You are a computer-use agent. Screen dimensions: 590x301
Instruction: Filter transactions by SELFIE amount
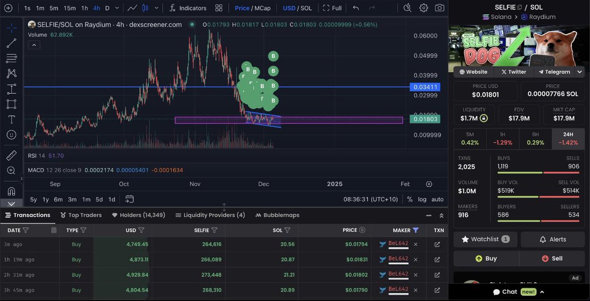coord(214,230)
